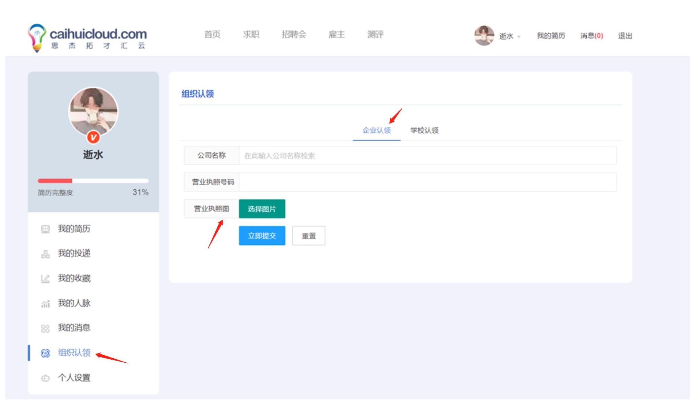Image resolution: width=697 pixels, height=406 pixels.
Task: Click the 我的人脉 chart icon
Action: (x=45, y=304)
